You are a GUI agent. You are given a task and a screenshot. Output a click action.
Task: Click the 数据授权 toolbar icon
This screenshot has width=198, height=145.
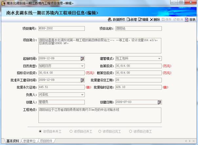coord(110,20)
